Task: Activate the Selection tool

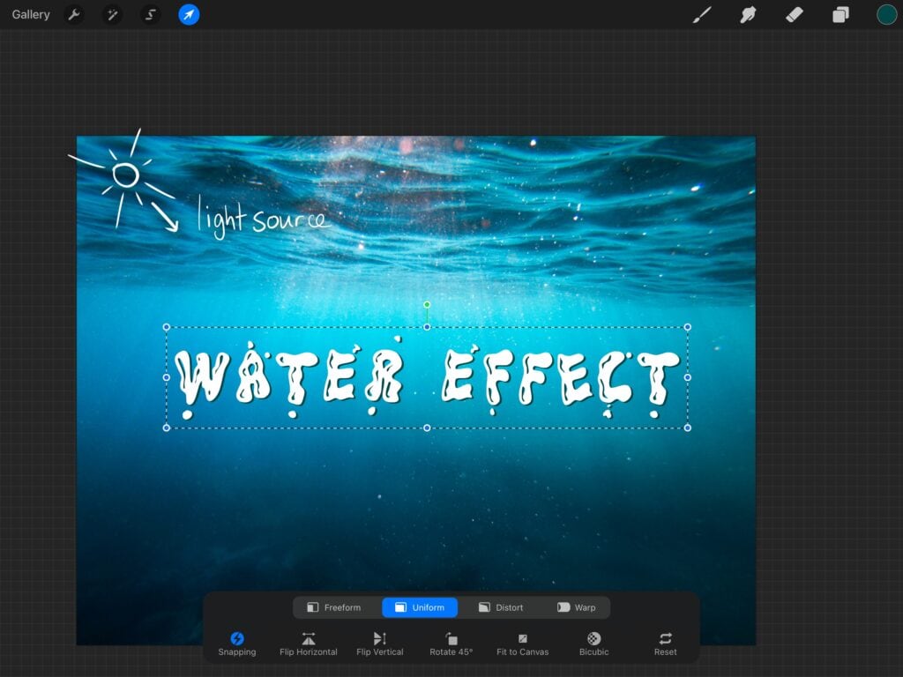Action: click(151, 15)
